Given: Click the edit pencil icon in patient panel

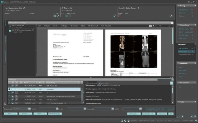Looking at the screenshot, I should [x=58, y=16].
